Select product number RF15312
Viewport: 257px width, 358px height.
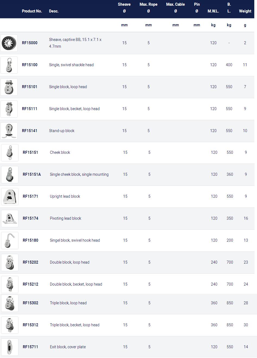pos(30,325)
